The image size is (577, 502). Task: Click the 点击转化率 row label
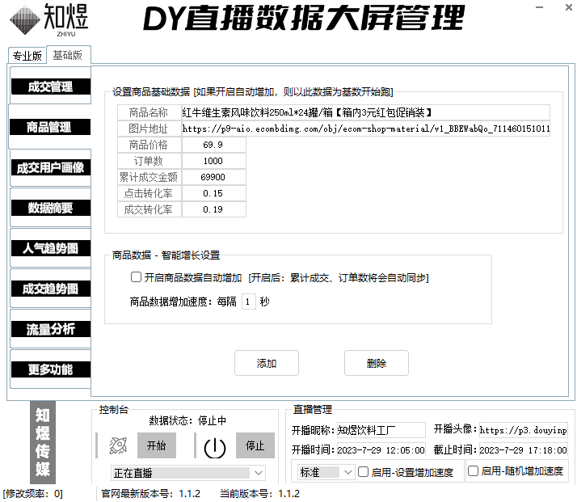coord(149,193)
